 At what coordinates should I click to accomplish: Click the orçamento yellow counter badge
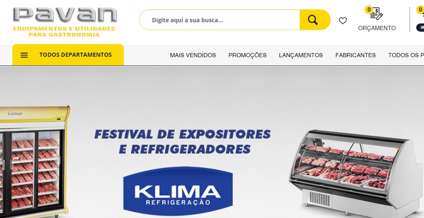tap(369, 10)
